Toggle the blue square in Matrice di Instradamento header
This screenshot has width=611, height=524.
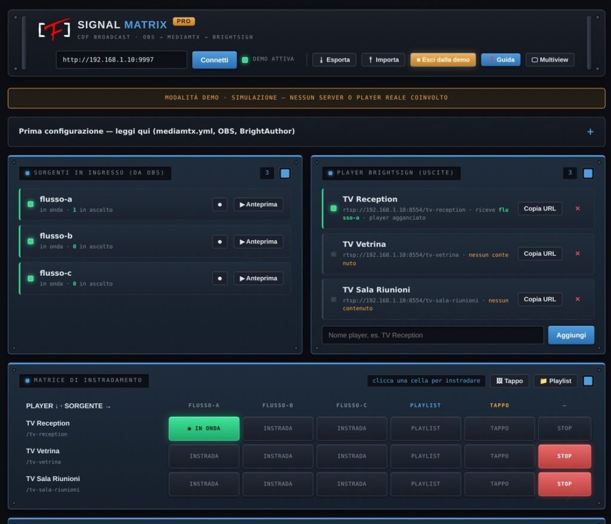pyautogui.click(x=588, y=381)
